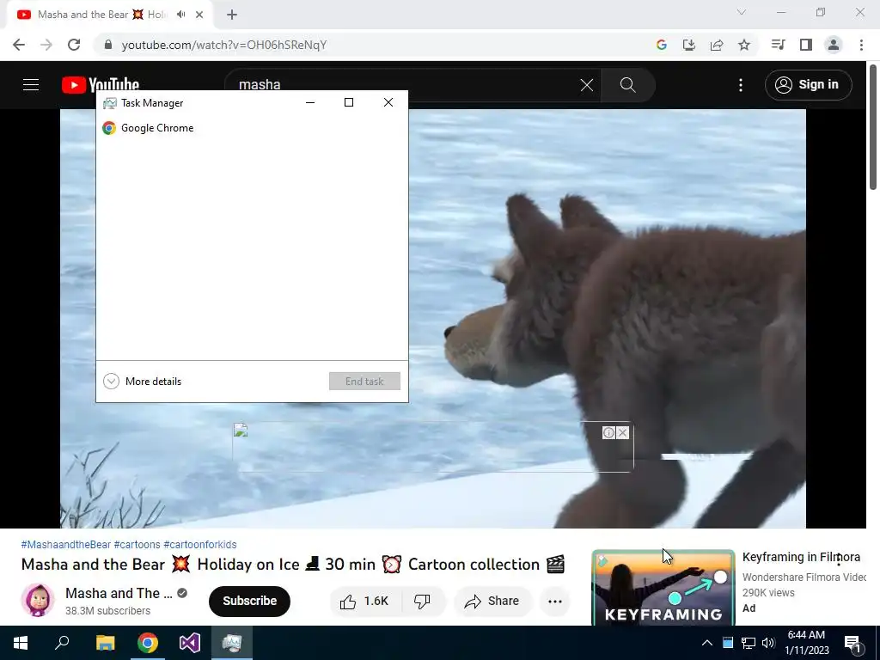View site information padlock
The image size is (880, 660).
point(108,45)
